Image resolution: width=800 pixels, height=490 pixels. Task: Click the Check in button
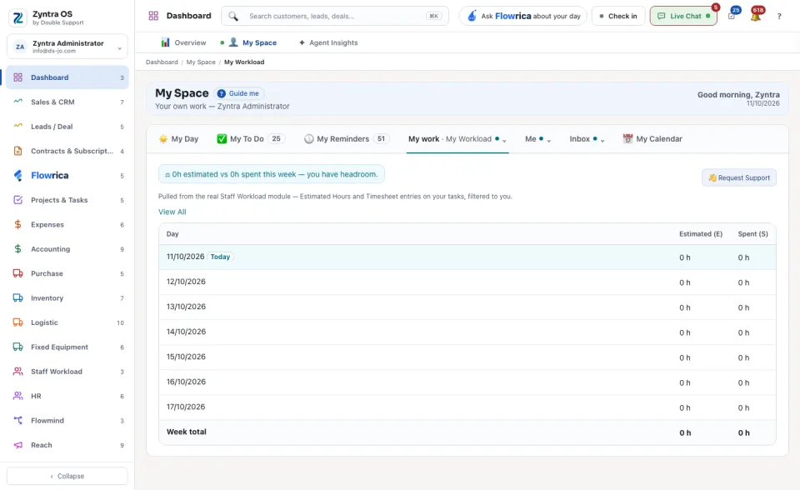click(618, 17)
